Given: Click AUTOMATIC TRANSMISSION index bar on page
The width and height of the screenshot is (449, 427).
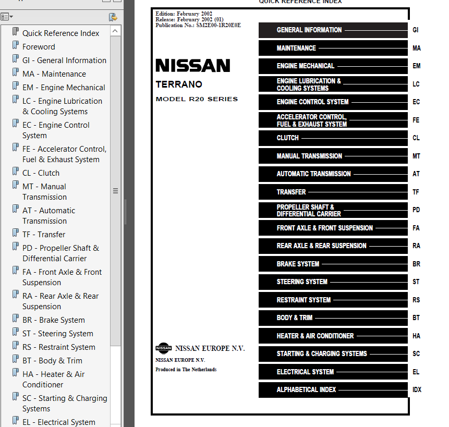Looking at the screenshot, I should point(333,174).
